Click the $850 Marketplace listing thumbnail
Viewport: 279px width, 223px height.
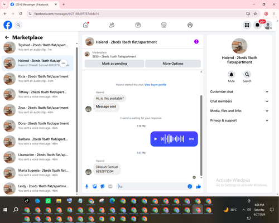coord(87,54)
